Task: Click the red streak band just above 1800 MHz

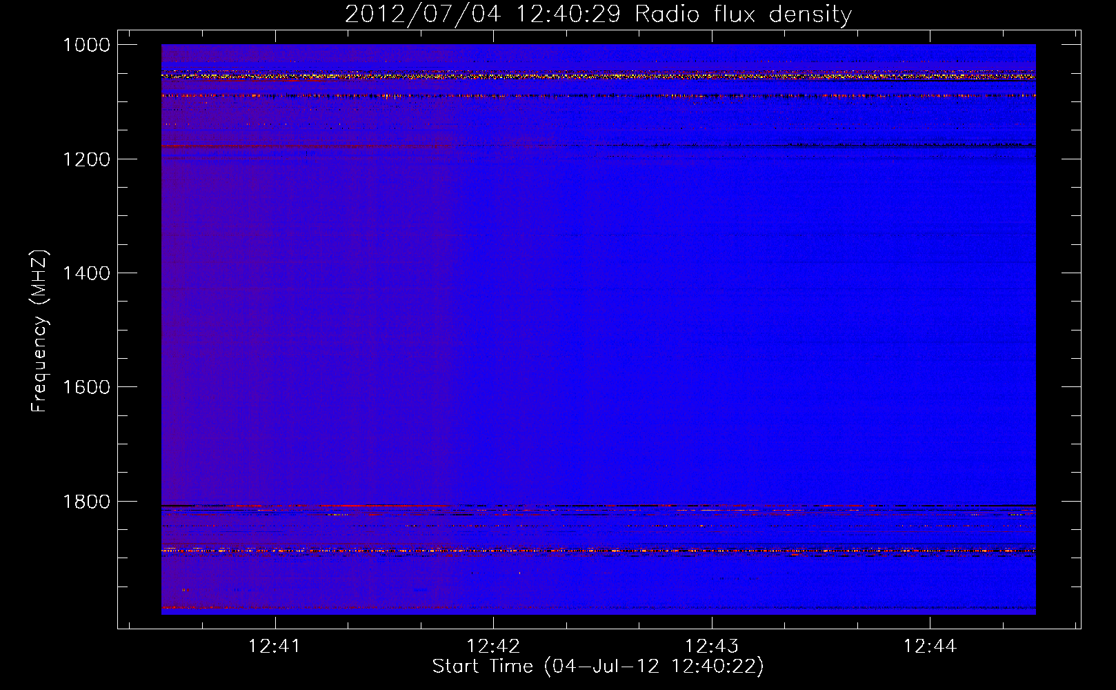Action: [x=599, y=506]
